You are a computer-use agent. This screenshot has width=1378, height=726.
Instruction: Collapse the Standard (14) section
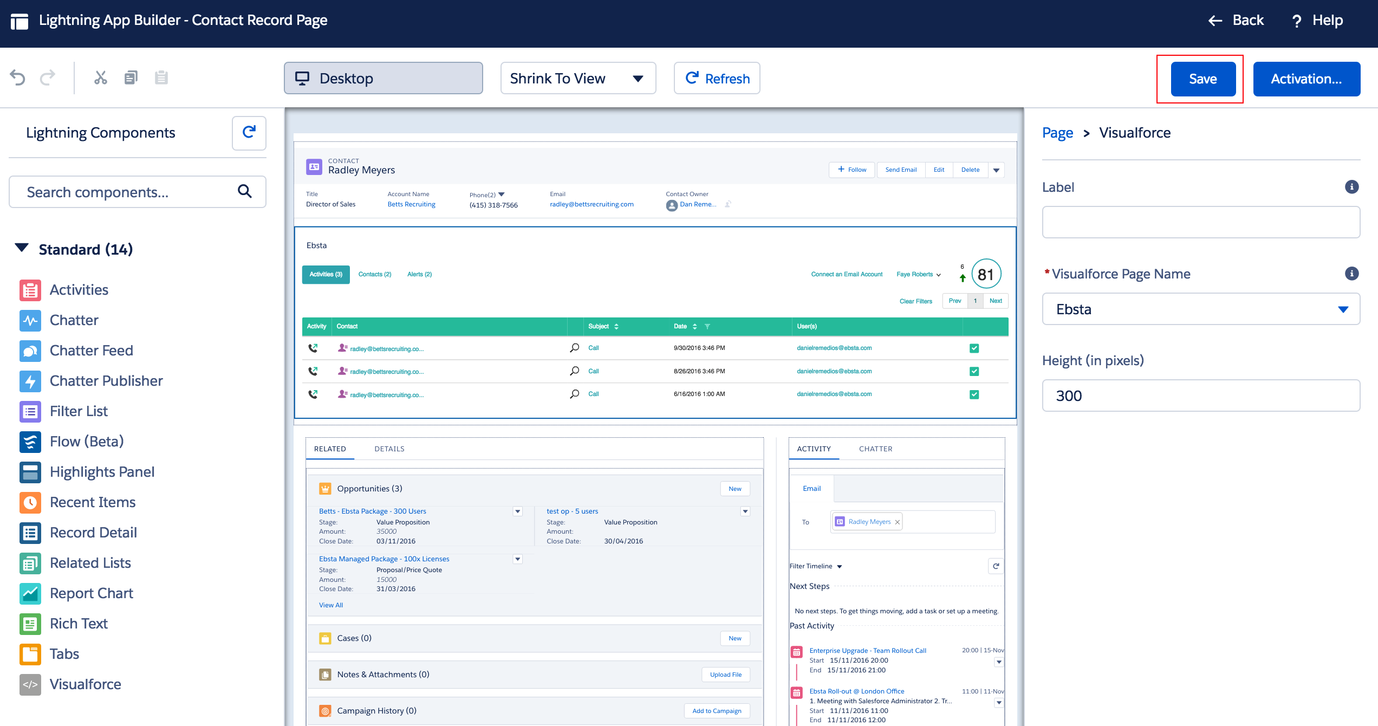point(22,249)
